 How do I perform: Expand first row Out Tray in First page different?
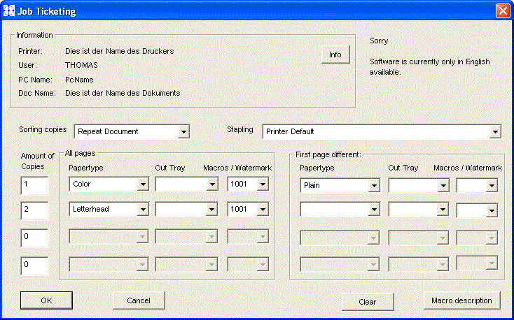[x=442, y=186]
